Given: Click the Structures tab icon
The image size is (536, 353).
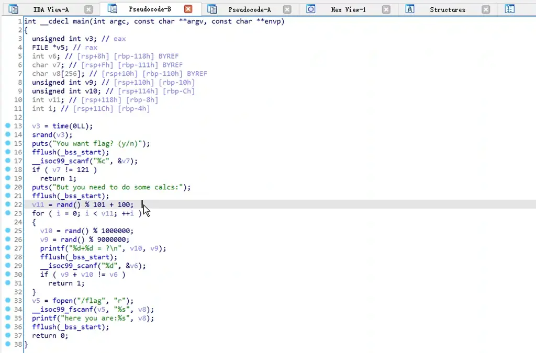Looking at the screenshot, I should [410, 9].
